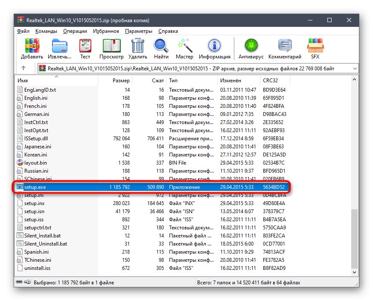This screenshot has height=301, width=373.
Task: Select the setupctrl.txt file row
Action: 152,227
